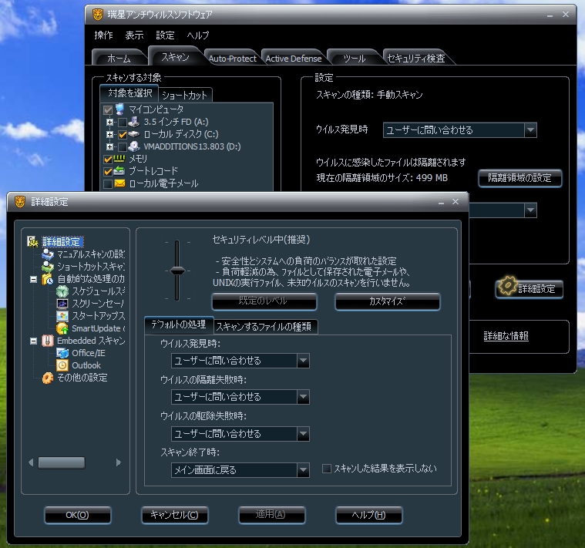Open その他の設定 gear icon

48,378
